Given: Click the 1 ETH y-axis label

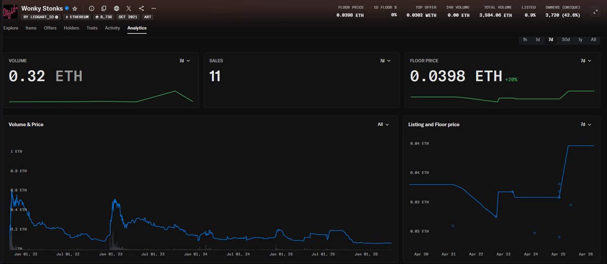Looking at the screenshot, I should [x=16, y=151].
